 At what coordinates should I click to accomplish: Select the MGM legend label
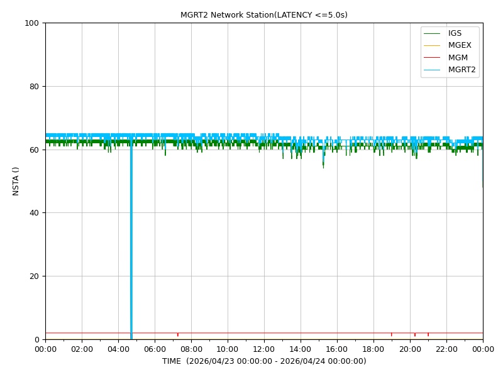pyautogui.click(x=458, y=58)
